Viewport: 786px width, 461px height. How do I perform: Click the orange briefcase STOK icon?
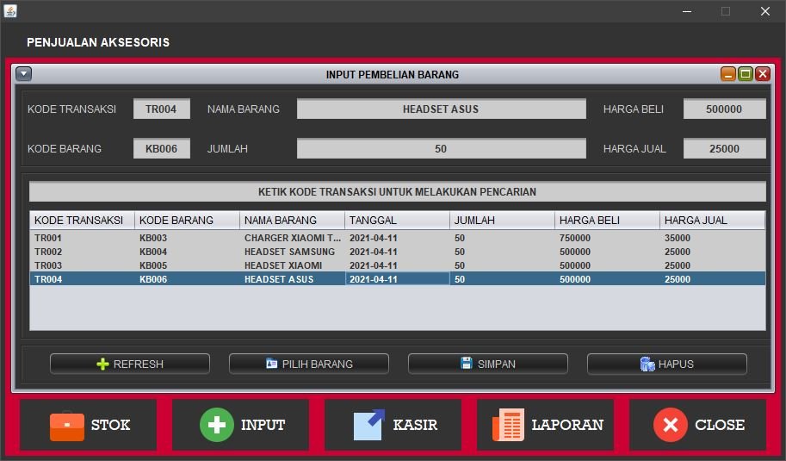click(67, 425)
